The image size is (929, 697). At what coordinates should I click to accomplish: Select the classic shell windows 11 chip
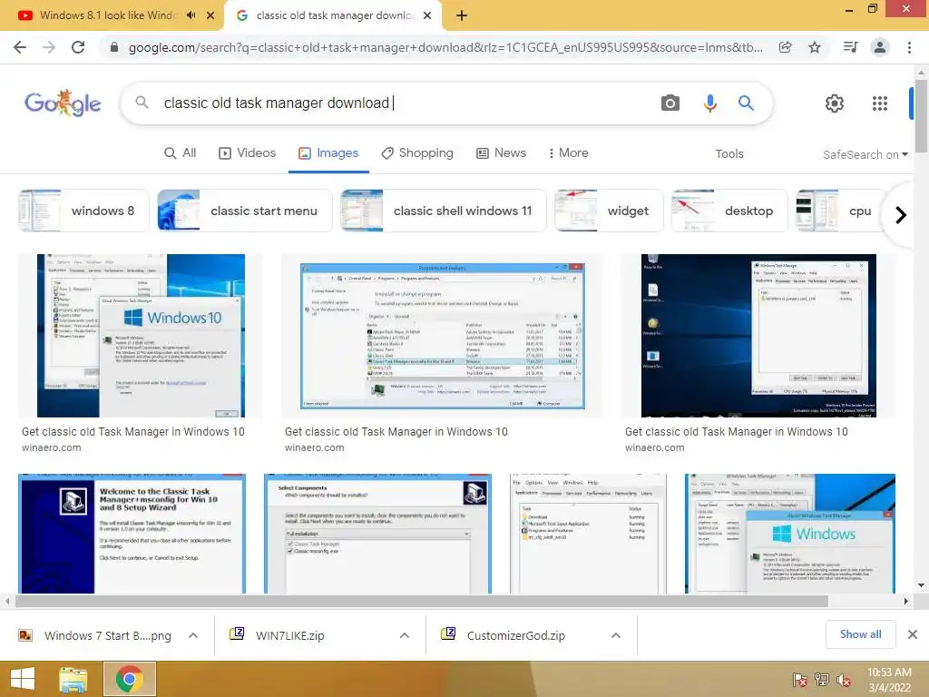pyautogui.click(x=443, y=211)
